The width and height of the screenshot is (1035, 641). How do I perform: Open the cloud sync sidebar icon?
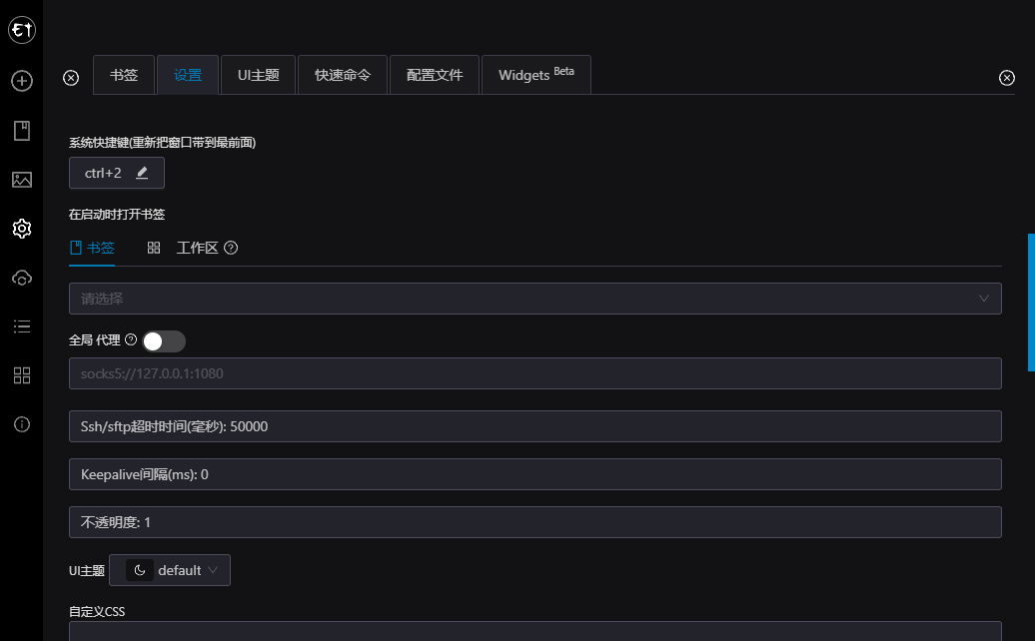pos(21,278)
